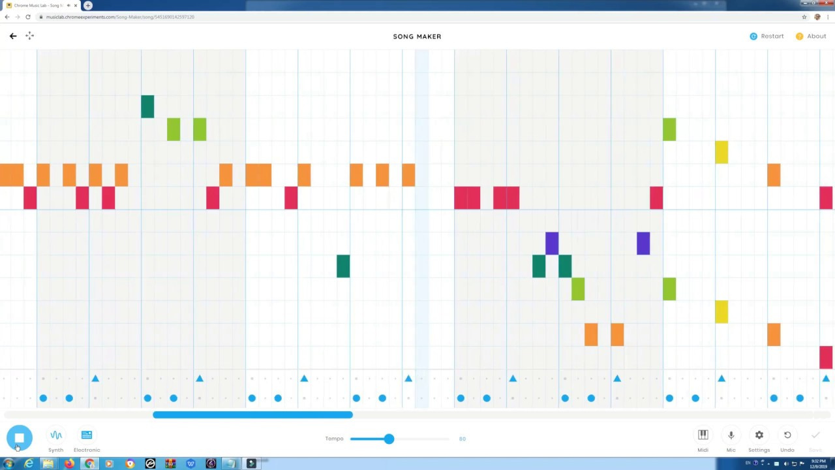
Task: Open Midi input with the piano icon
Action: 703,435
